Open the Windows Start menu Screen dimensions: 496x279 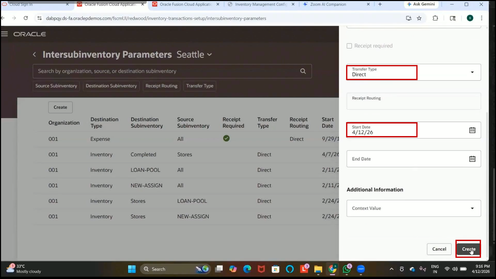coord(132,269)
